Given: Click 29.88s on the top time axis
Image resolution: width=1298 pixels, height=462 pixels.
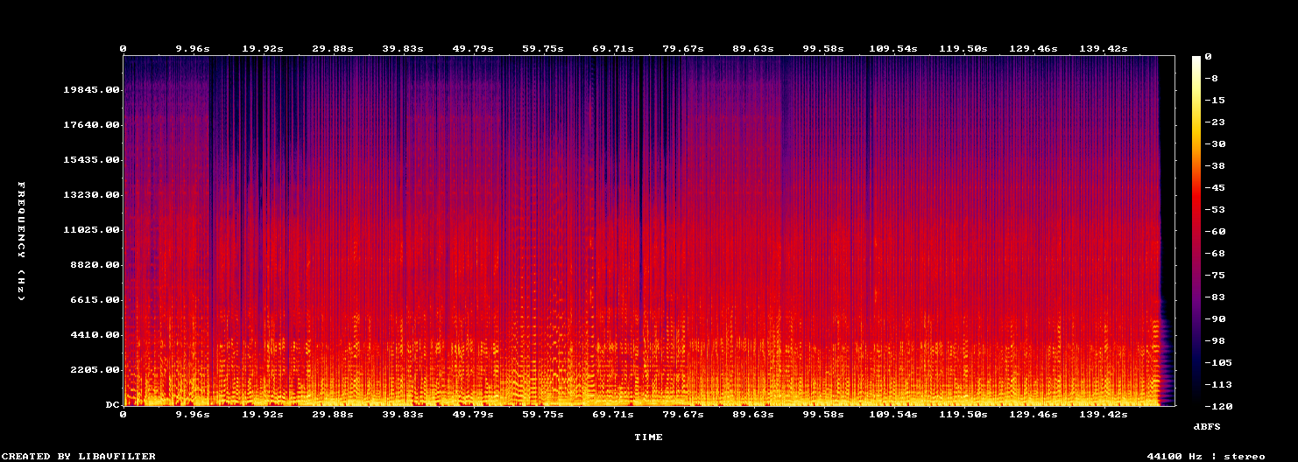Looking at the screenshot, I should (x=333, y=49).
